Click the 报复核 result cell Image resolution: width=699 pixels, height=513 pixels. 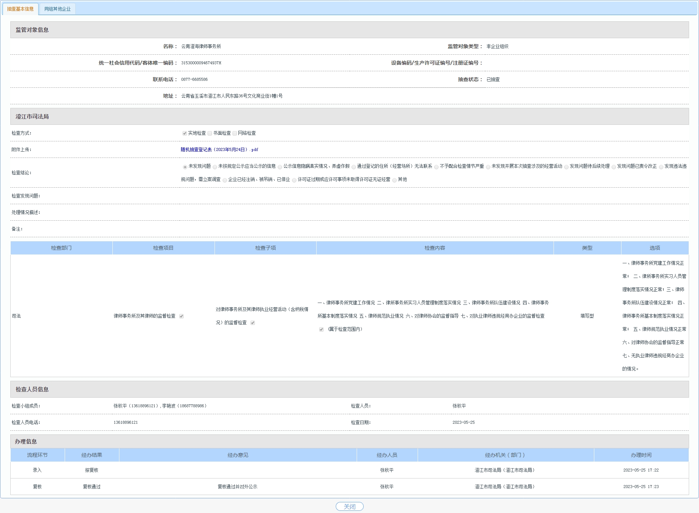[x=92, y=470]
